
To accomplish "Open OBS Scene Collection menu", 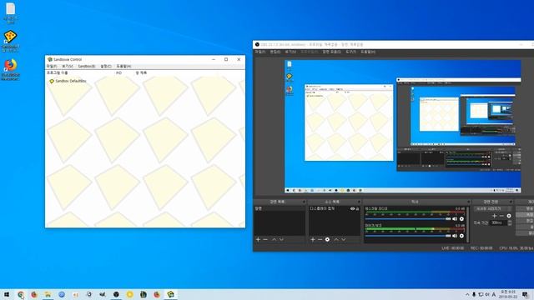I will (x=331, y=52).
